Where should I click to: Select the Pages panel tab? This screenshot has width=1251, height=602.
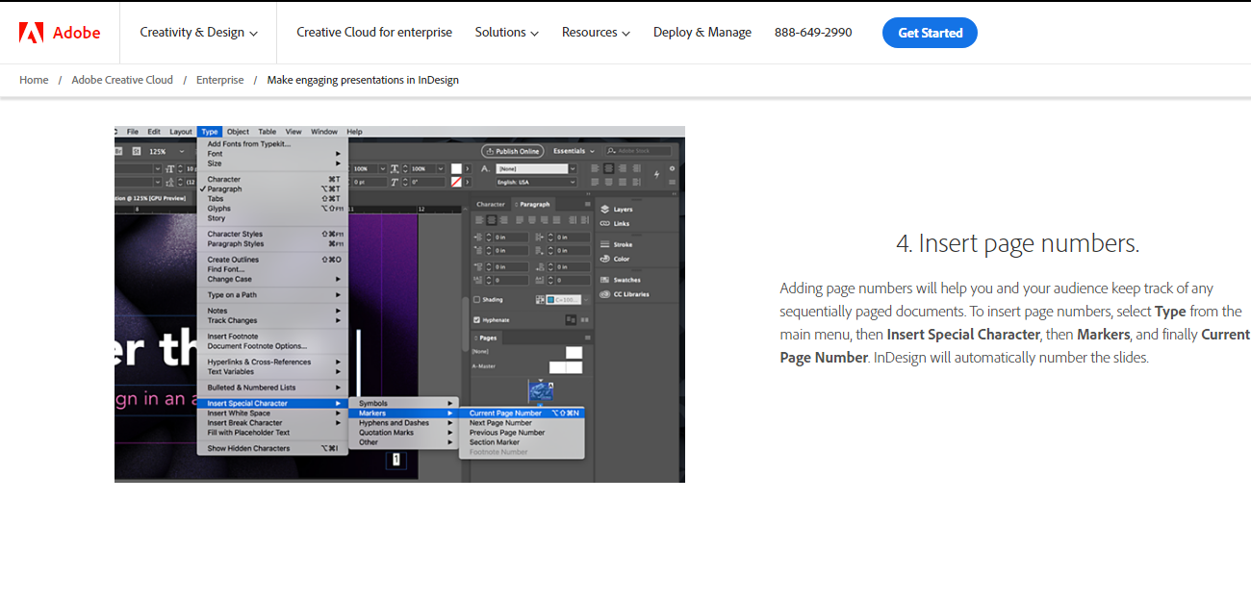pos(488,338)
